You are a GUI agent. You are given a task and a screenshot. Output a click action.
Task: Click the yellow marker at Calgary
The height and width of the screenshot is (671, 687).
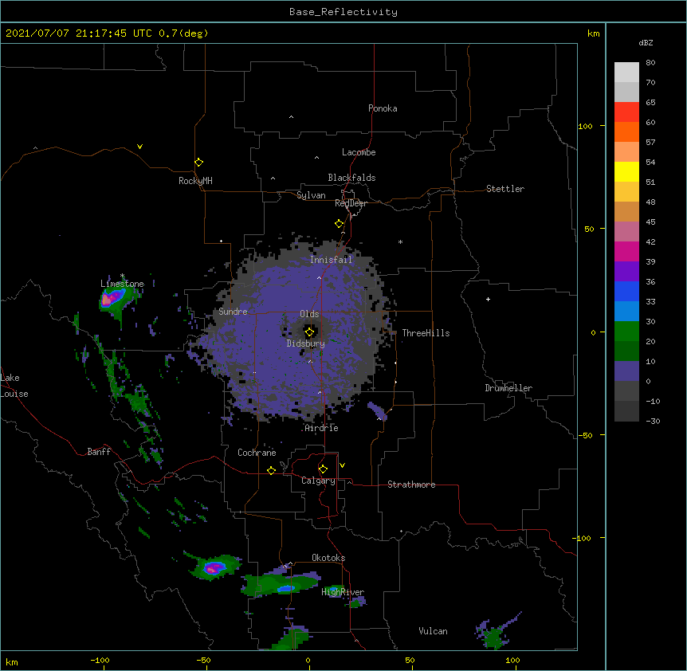tap(323, 469)
